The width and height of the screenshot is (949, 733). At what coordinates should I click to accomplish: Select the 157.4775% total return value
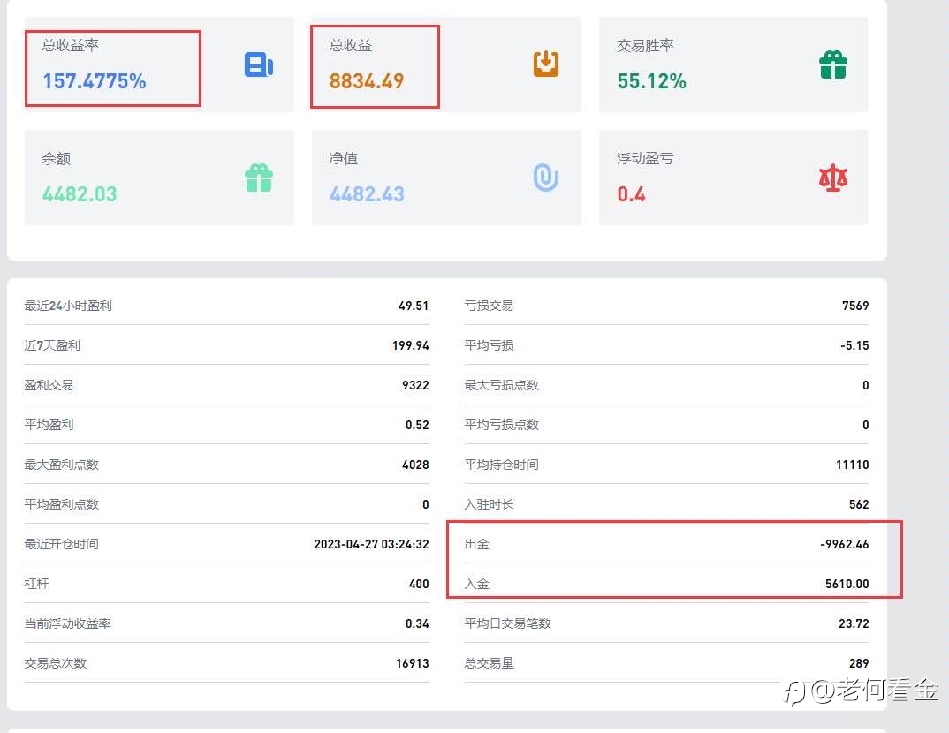[x=95, y=81]
